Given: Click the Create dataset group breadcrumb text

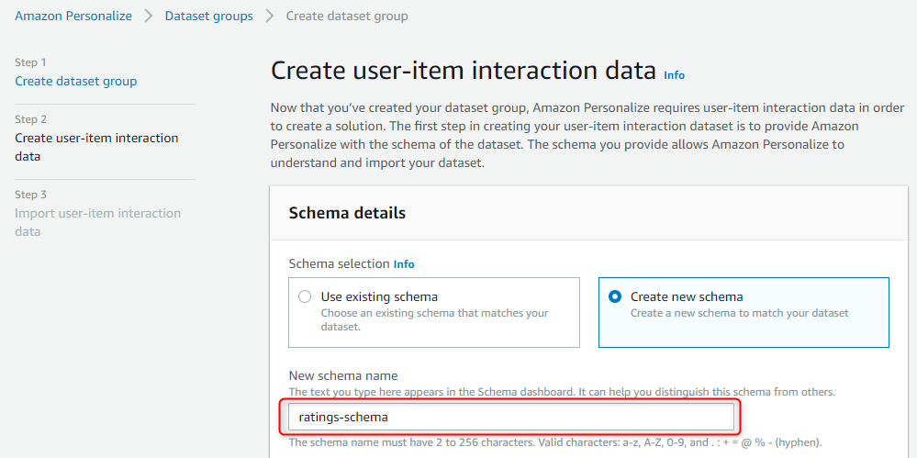Looking at the screenshot, I should click(x=347, y=16).
